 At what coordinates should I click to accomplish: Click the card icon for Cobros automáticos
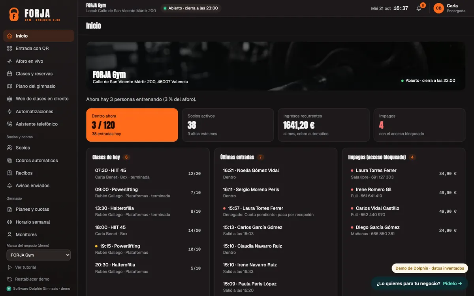tap(9, 161)
